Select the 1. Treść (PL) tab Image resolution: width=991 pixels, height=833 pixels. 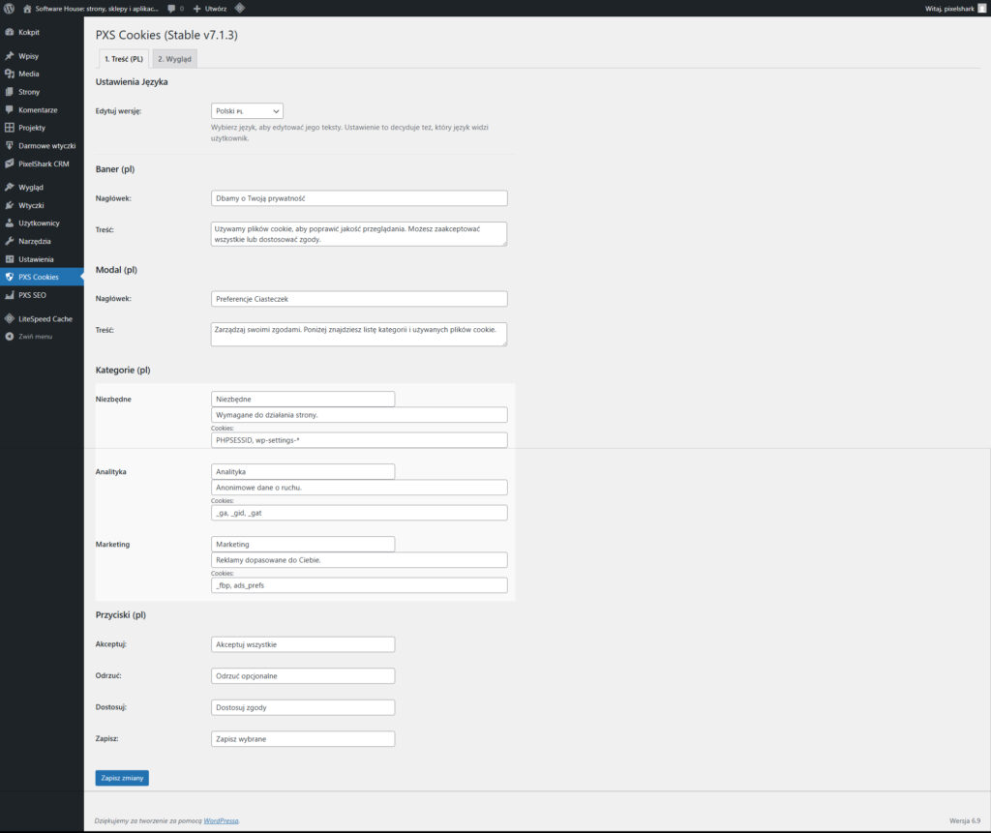[x=123, y=59]
